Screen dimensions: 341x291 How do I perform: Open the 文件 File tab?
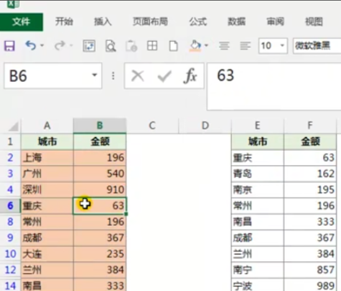click(x=21, y=22)
